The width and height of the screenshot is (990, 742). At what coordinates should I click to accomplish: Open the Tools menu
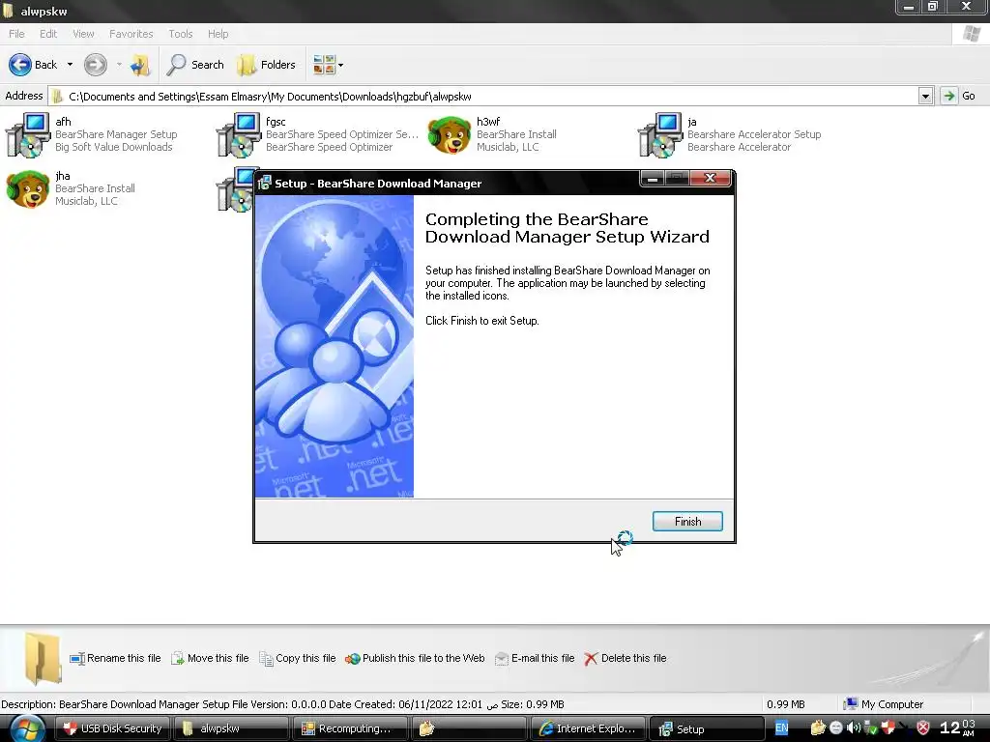click(x=180, y=34)
